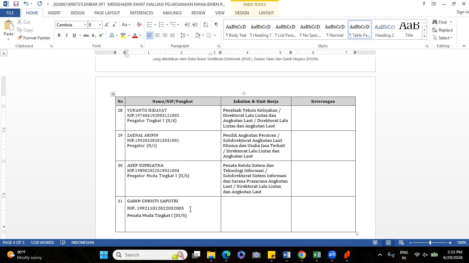
Task: Justify the paragraph text
Action: point(172,35)
